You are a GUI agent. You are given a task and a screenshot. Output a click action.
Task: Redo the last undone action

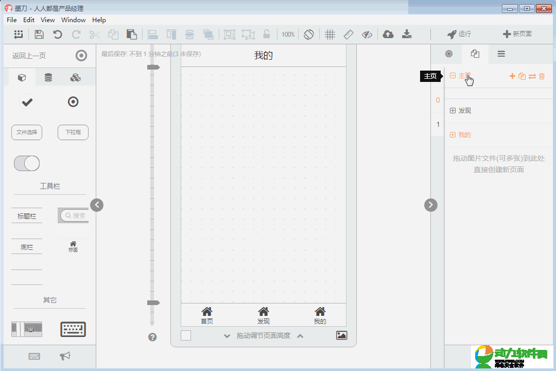(76, 34)
